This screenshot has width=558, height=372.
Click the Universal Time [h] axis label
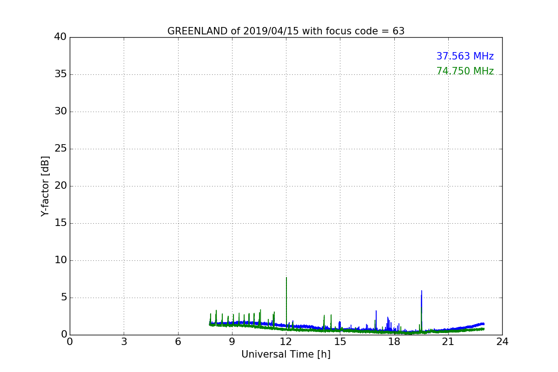click(x=286, y=354)
